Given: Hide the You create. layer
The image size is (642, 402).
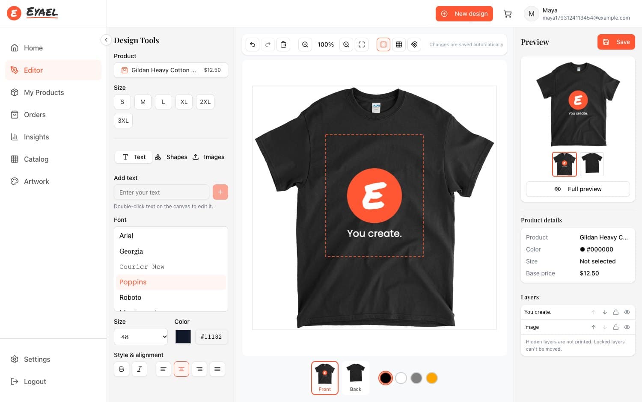Looking at the screenshot, I should [627, 312].
